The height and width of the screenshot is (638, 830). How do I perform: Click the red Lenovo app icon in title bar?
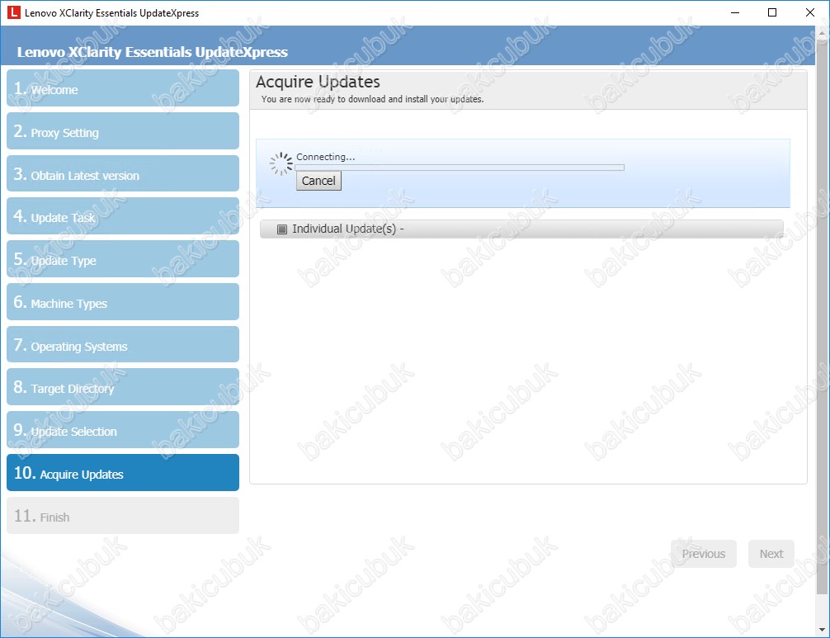coord(14,12)
